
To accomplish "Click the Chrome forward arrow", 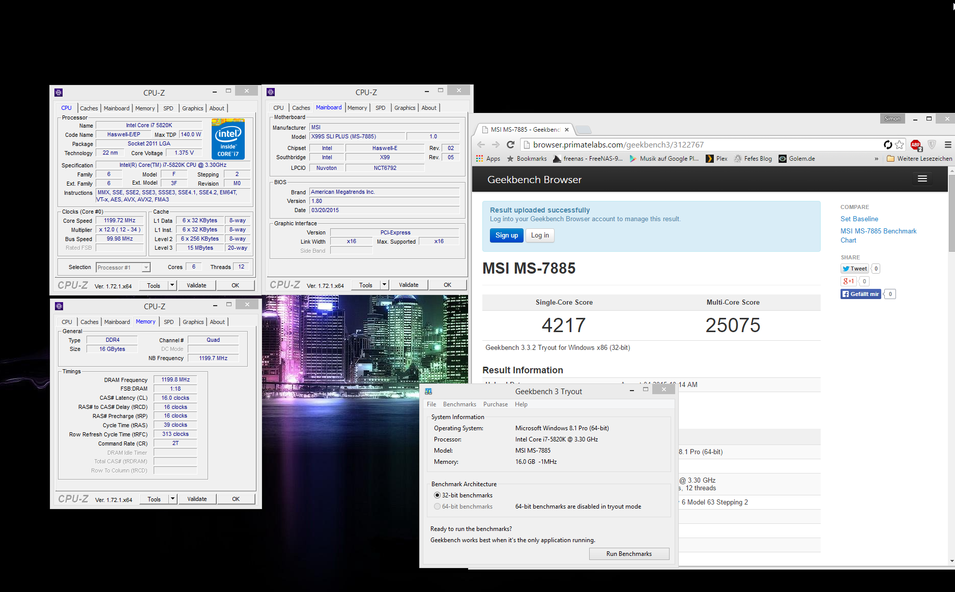I will pyautogui.click(x=496, y=144).
